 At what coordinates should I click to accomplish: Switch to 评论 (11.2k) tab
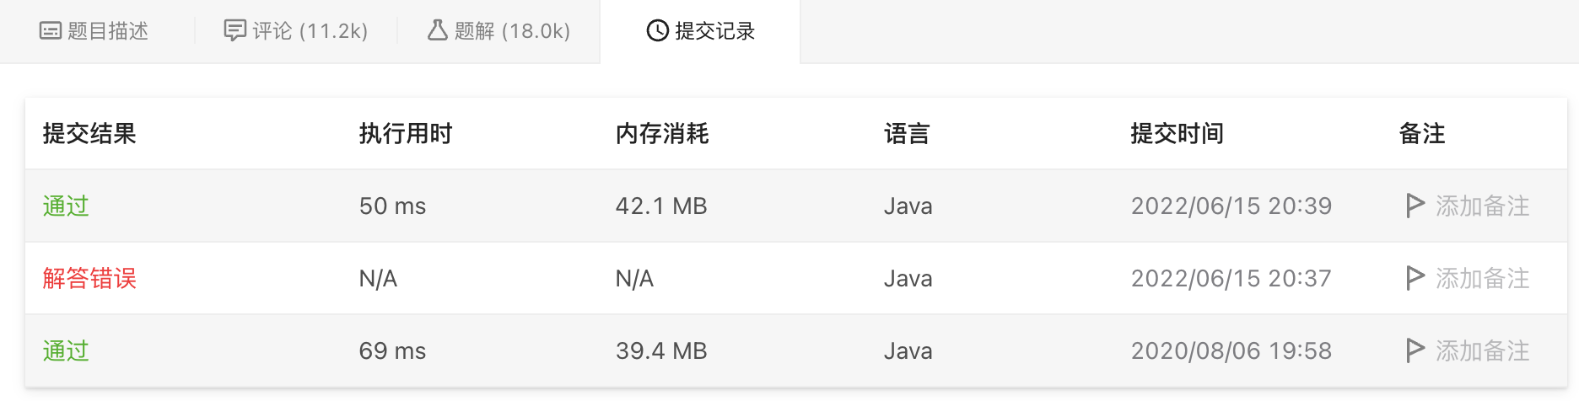tap(296, 31)
